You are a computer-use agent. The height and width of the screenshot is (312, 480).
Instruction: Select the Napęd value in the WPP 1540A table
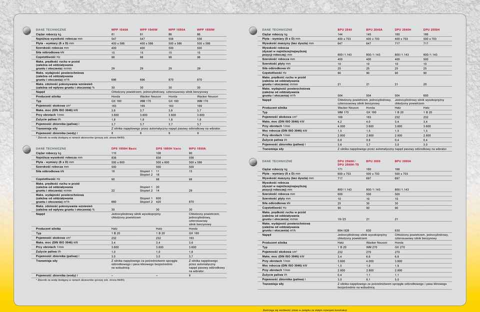tap(159, 92)
